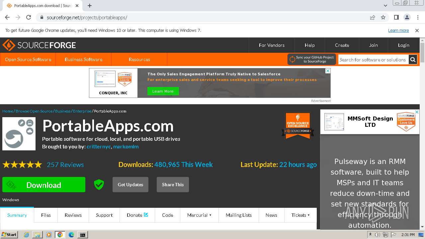Open the Browse Open Source breadcrumb
This screenshot has height=239, width=425.
[x=34, y=111]
